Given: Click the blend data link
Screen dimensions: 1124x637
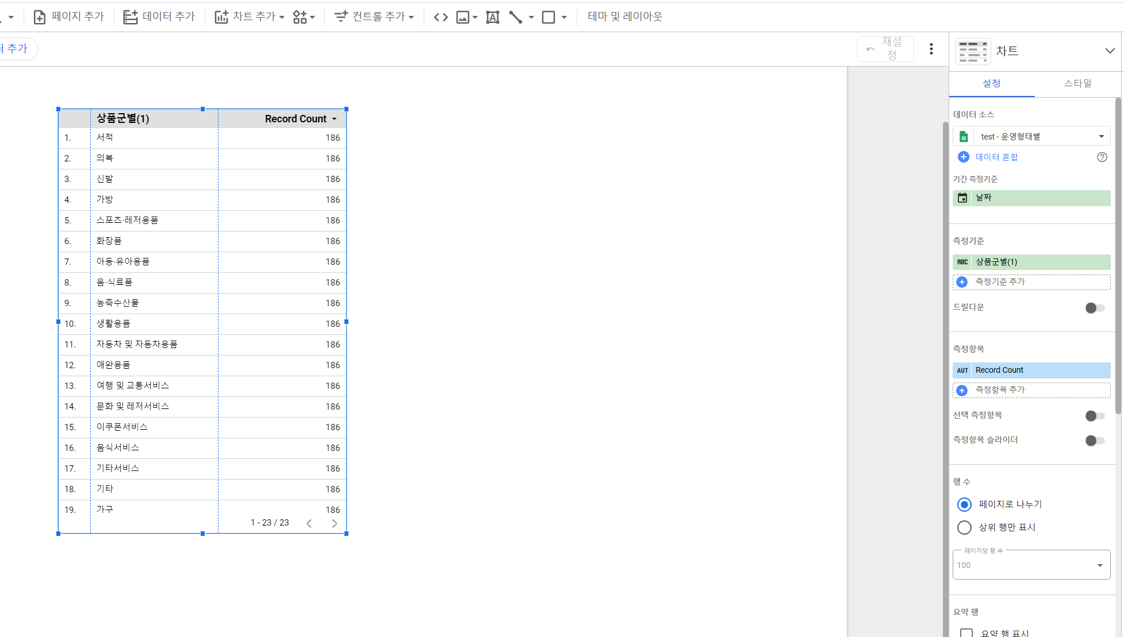Looking at the screenshot, I should pos(996,157).
